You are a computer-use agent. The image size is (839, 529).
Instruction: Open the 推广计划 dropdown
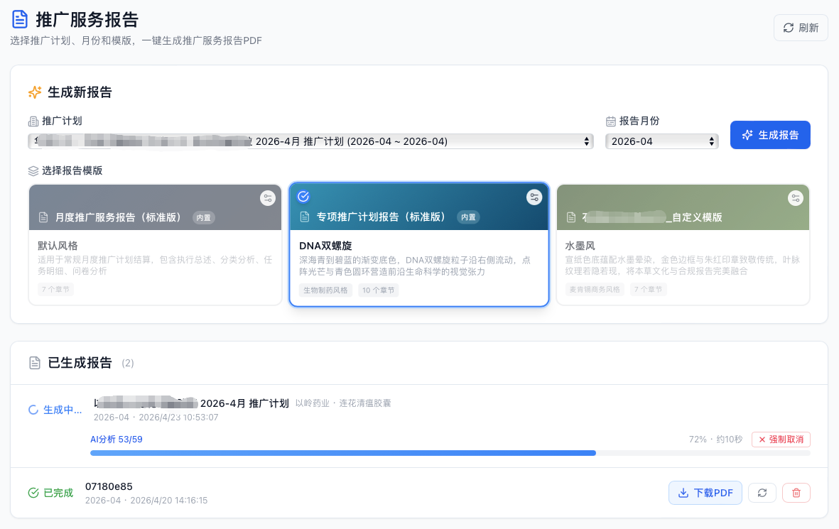pos(311,141)
